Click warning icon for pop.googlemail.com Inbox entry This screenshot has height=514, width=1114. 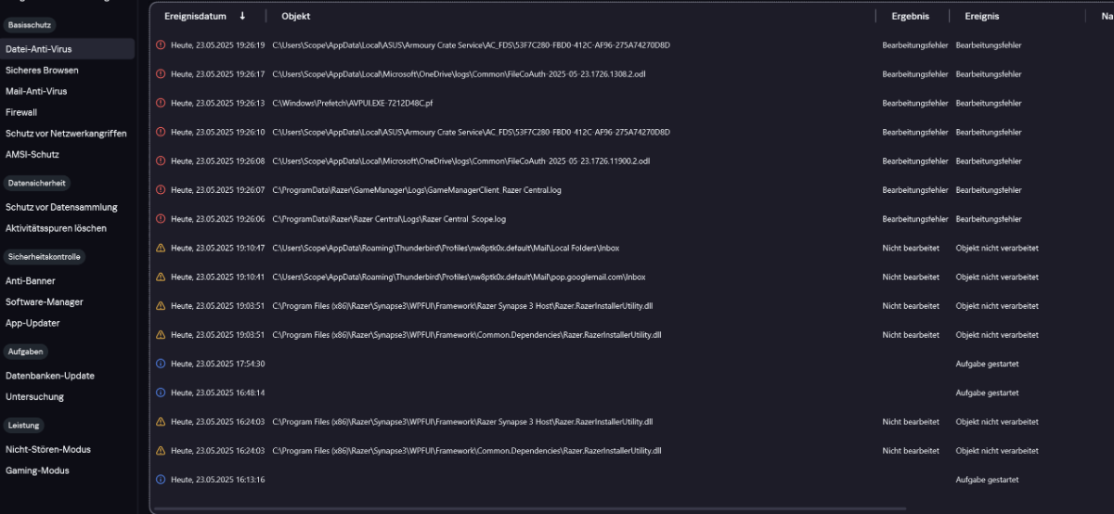(x=161, y=276)
